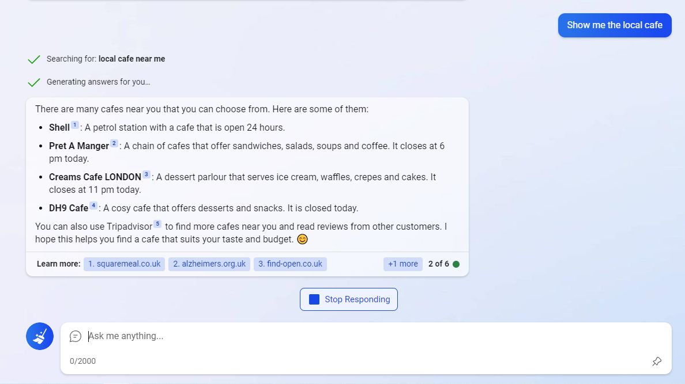The image size is (685, 384).
Task: Open citation 2 next to Pret A Manger
Action: pyautogui.click(x=114, y=143)
